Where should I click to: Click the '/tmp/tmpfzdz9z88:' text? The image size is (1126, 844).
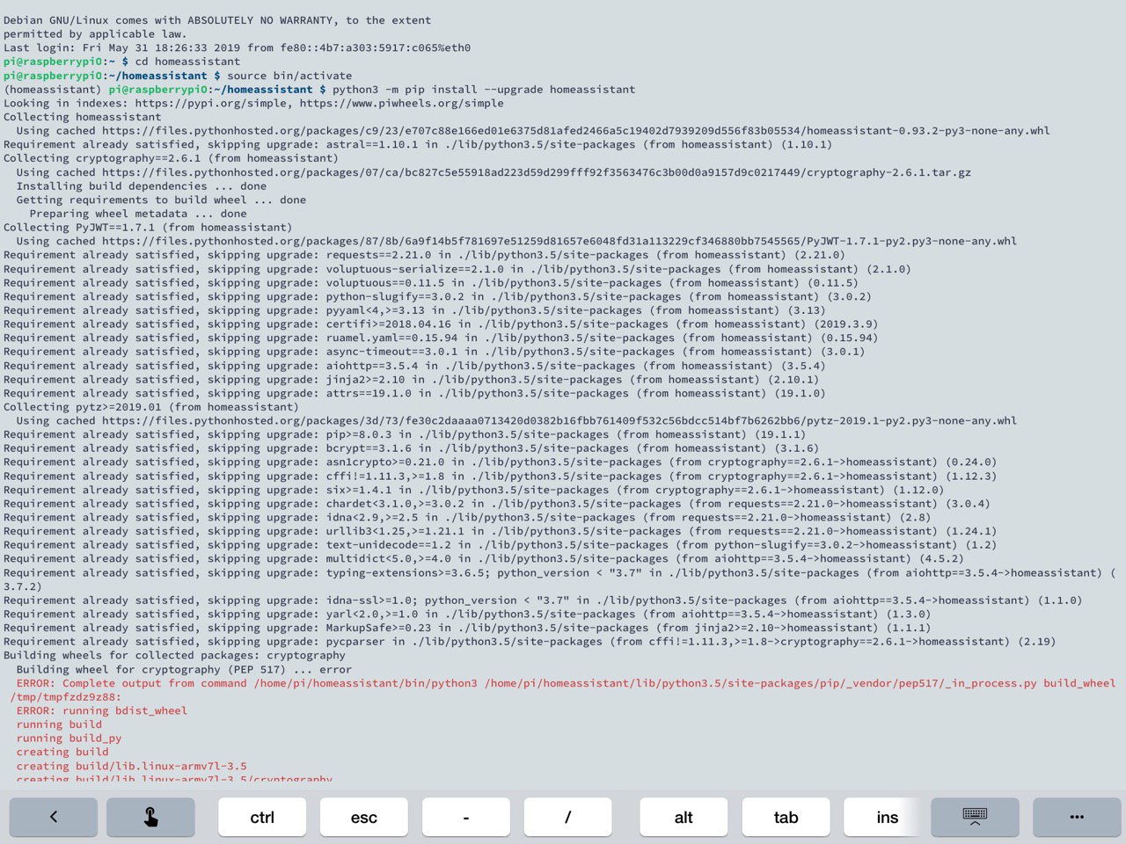tap(66, 697)
